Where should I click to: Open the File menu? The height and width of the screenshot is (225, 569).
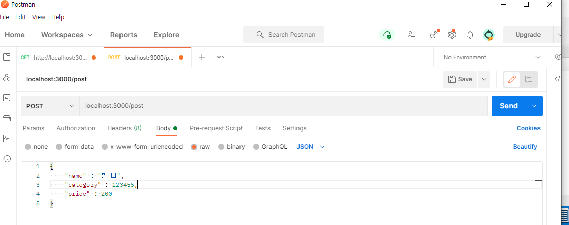(x=5, y=17)
